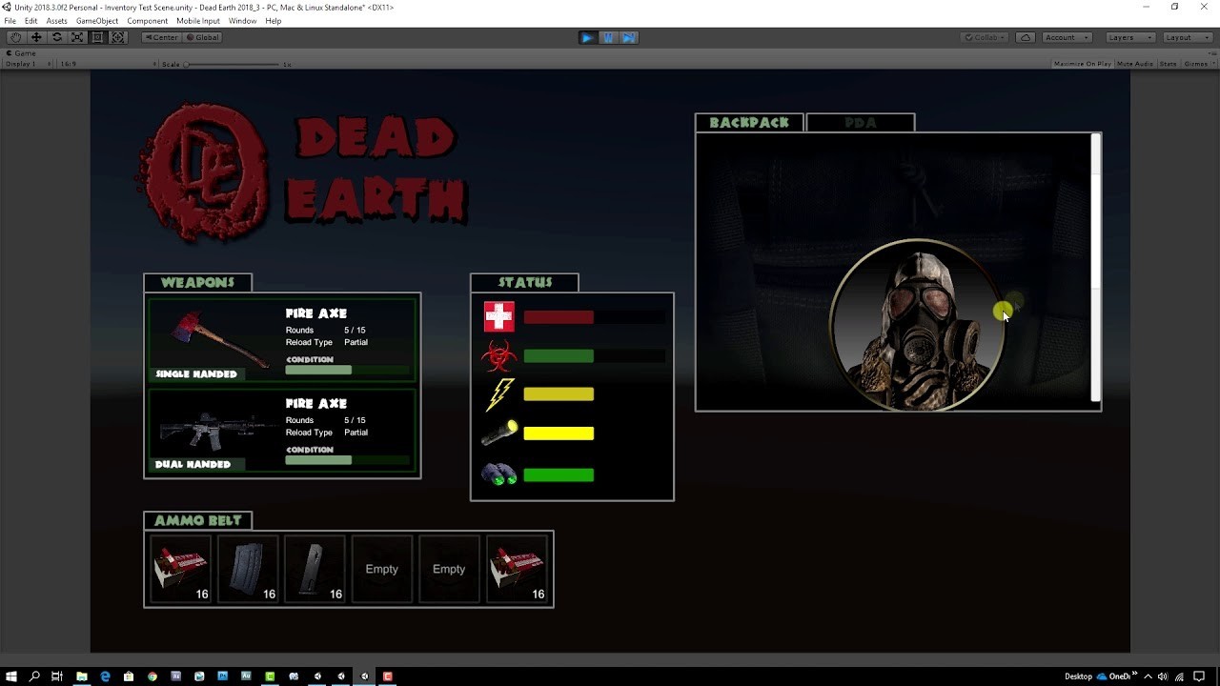Toggle pivot mode Center button
The width and height of the screenshot is (1220, 686).
coord(161,37)
